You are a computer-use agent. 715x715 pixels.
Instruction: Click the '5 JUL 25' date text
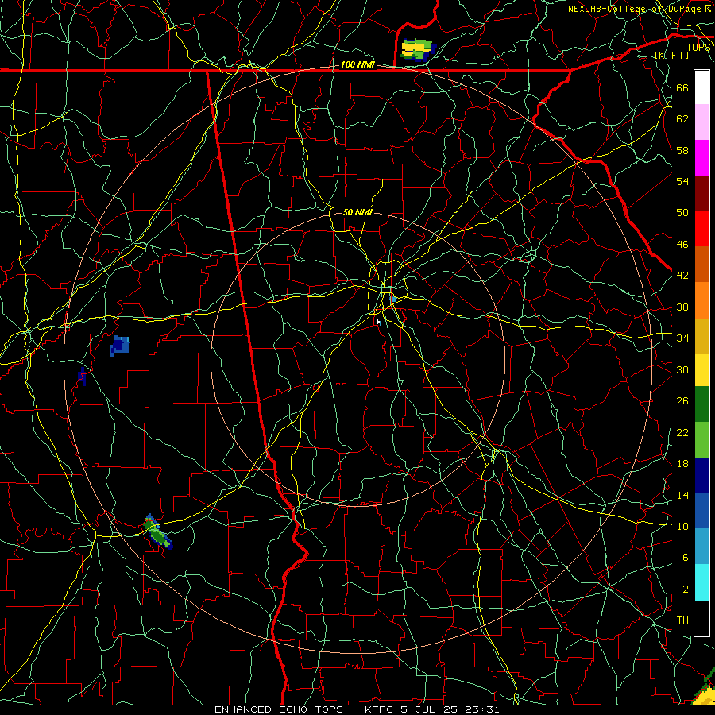point(430,709)
